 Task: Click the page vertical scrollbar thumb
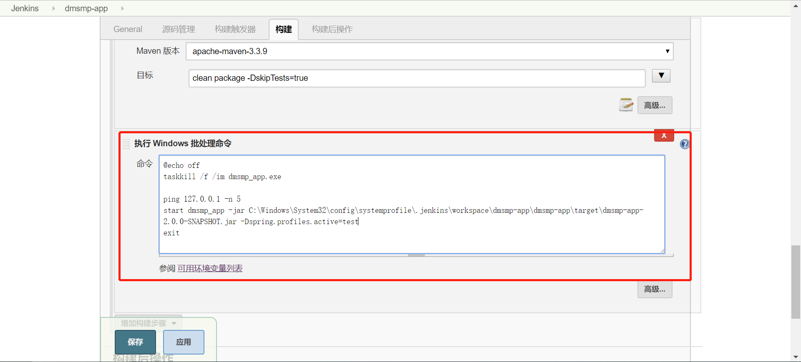[796, 282]
